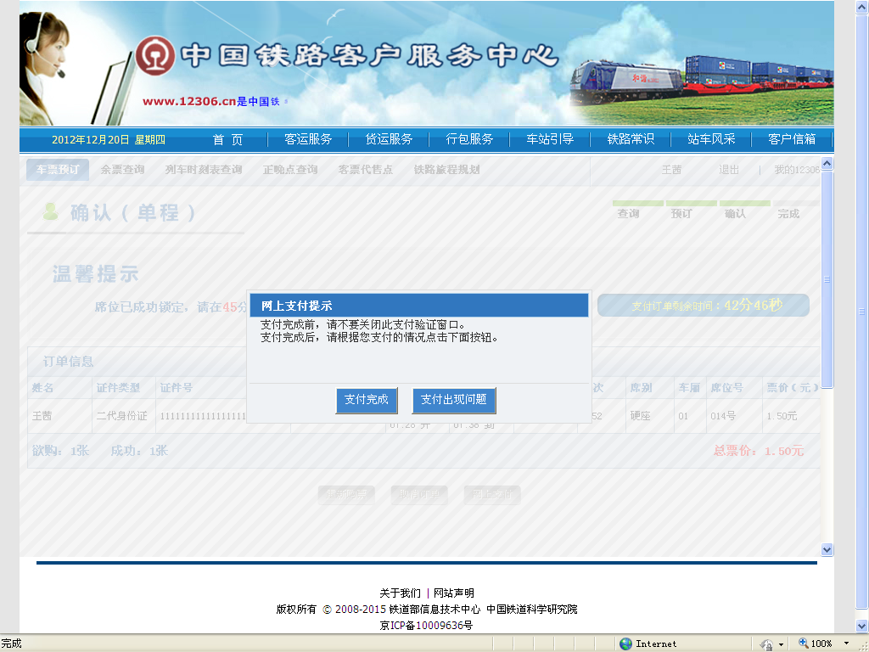Image resolution: width=869 pixels, height=652 pixels.
Task: Click the customer service agent image
Action: click(44, 69)
